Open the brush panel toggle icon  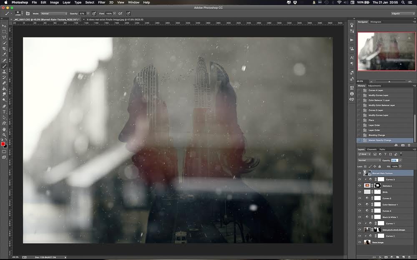[28, 13]
